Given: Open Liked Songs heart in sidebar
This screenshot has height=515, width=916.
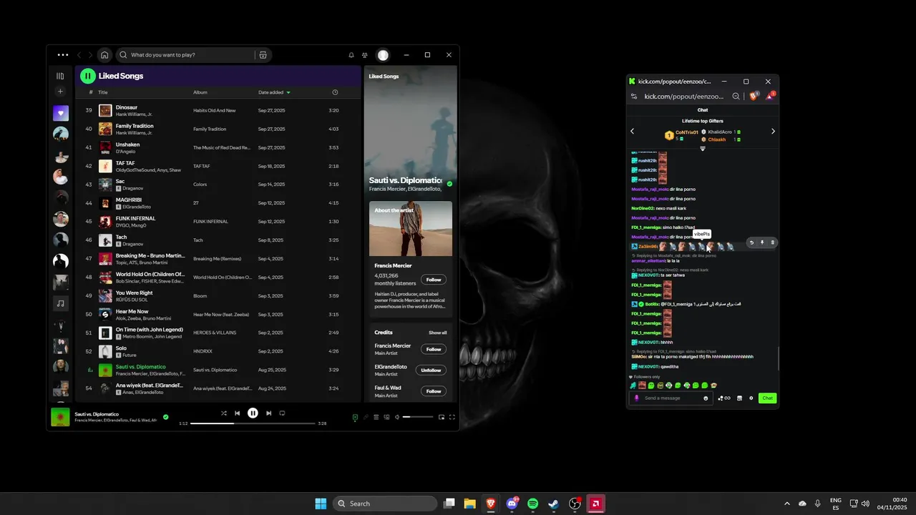Looking at the screenshot, I should (x=61, y=113).
